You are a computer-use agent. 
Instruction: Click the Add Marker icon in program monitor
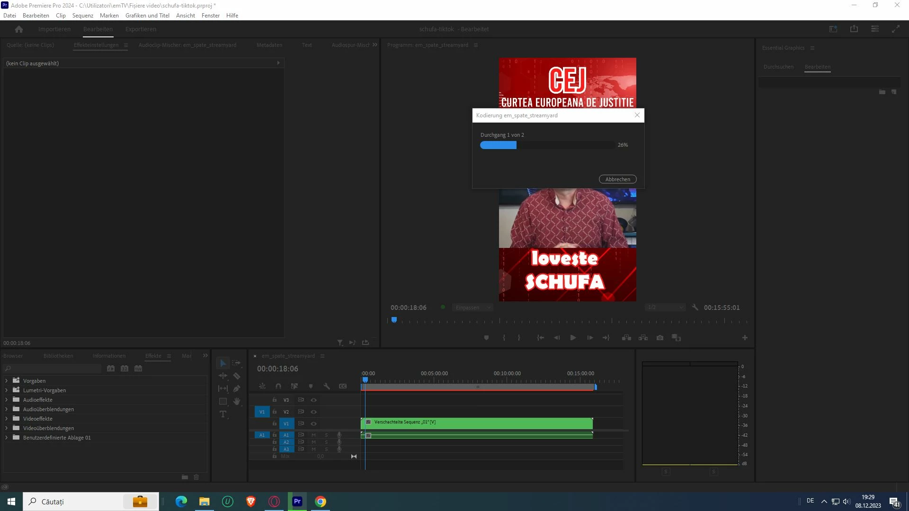(x=486, y=338)
